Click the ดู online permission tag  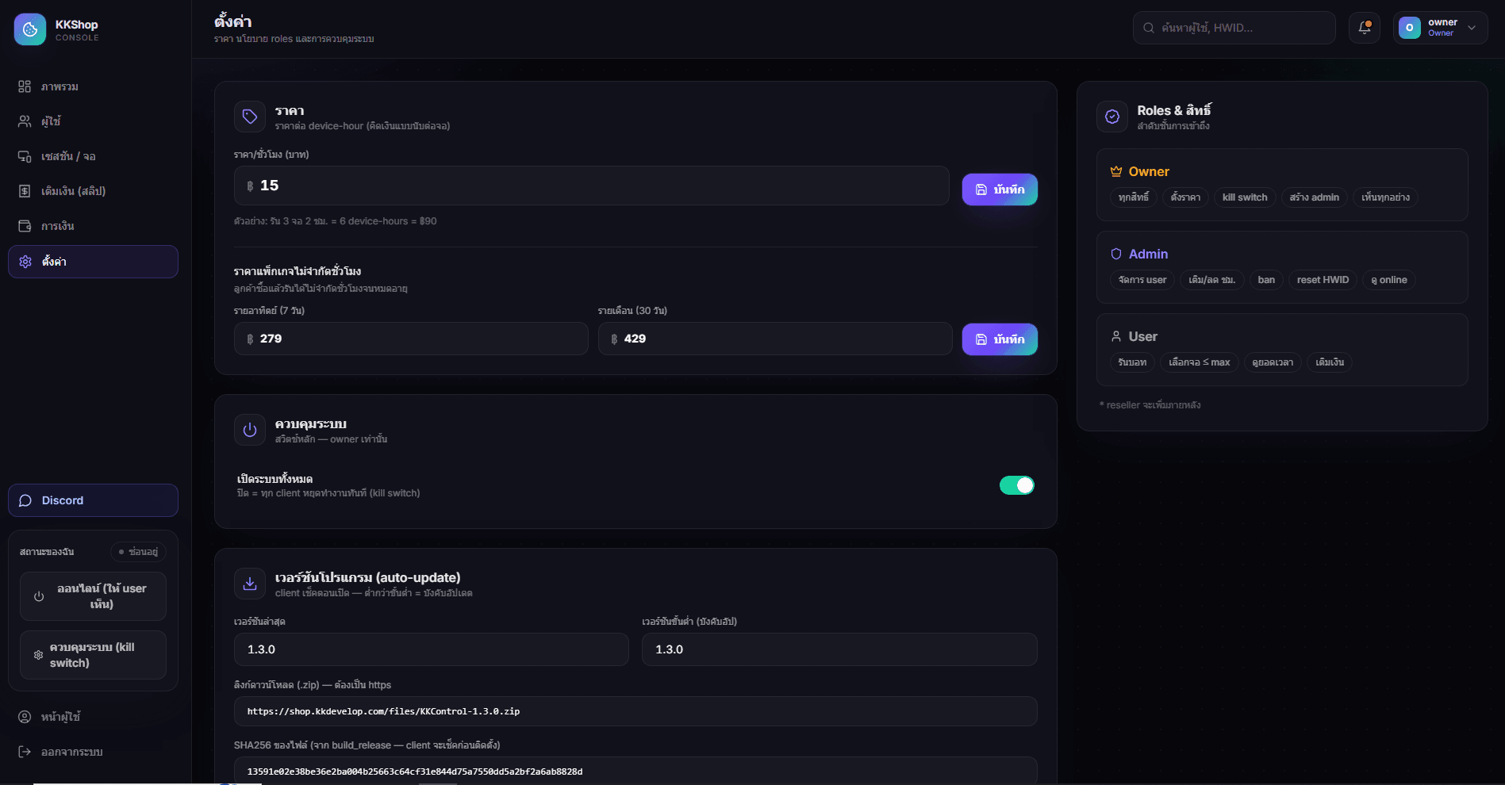pyautogui.click(x=1389, y=280)
